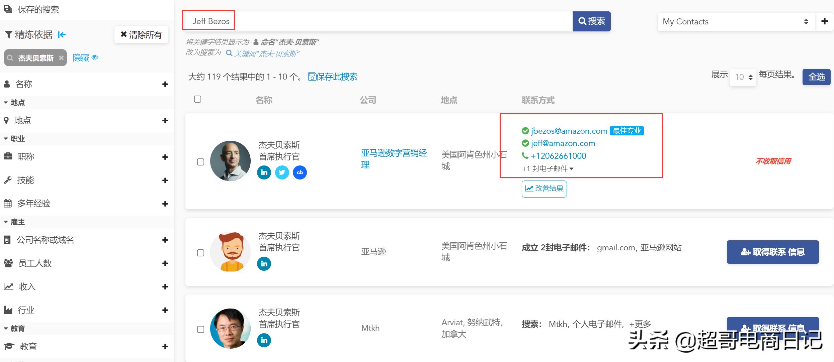Expand the 职称 job title filter
This screenshot has height=362, width=834.
pos(165,157)
